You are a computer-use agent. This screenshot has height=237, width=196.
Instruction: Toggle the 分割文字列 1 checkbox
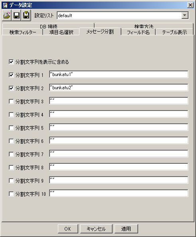pyautogui.click(x=11, y=75)
